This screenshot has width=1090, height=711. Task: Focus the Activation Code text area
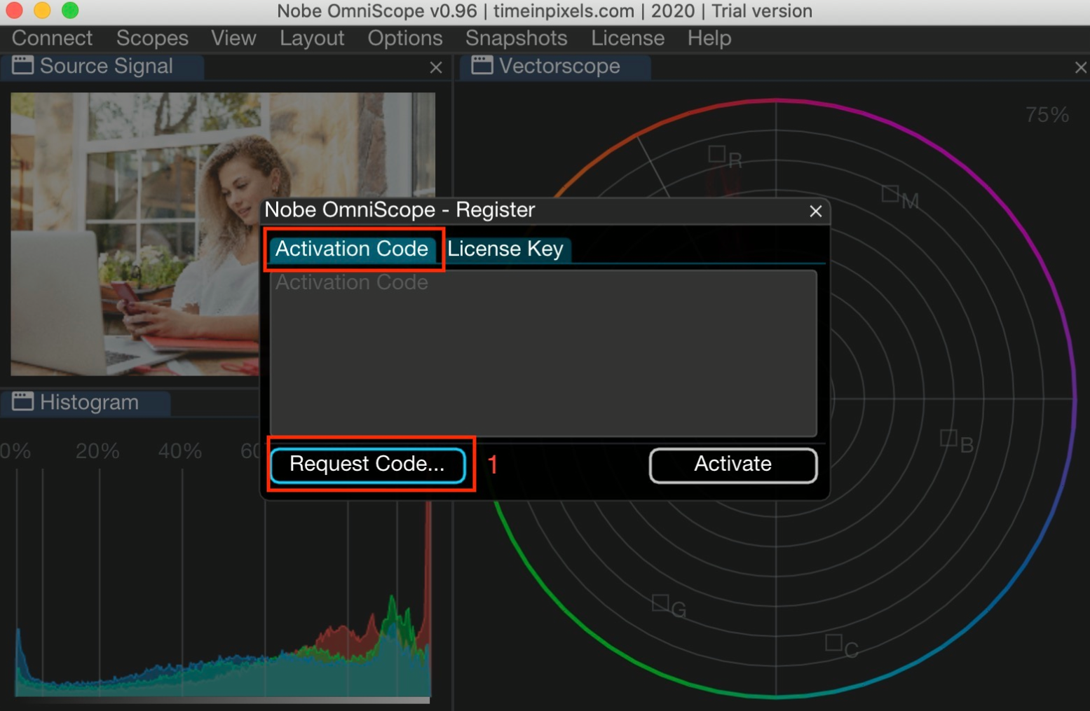point(543,353)
